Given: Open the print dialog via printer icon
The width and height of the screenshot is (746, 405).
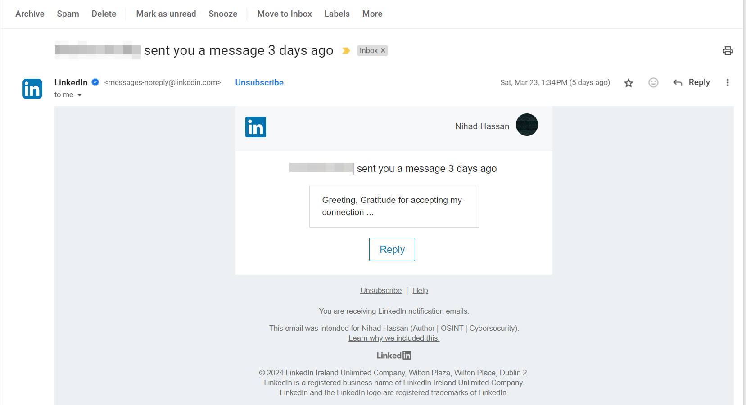Looking at the screenshot, I should (728, 51).
